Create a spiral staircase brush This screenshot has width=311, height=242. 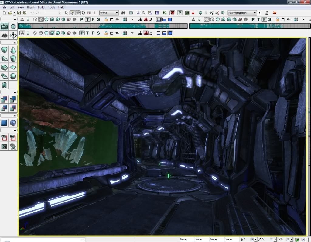pos(4,76)
